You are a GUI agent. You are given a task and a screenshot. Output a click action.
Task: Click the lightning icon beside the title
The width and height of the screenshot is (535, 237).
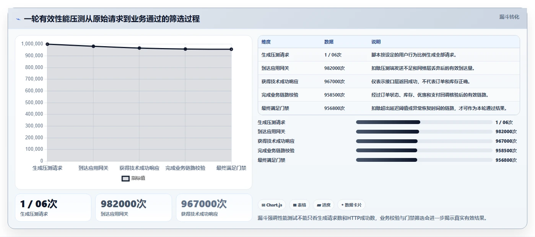[x=18, y=19]
